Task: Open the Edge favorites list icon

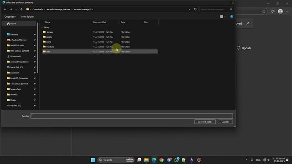Action: click(x=273, y=11)
